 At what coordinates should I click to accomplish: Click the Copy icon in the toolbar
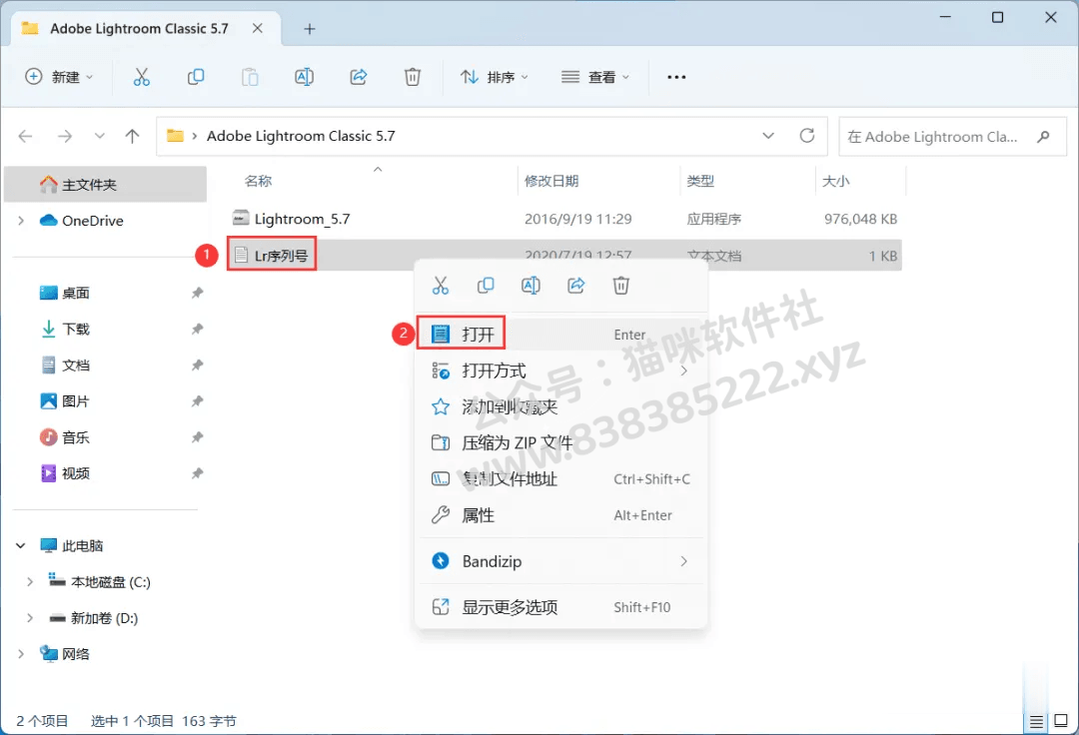196,77
